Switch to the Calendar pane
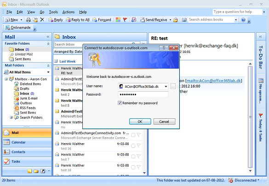This screenshot has height=186, width=269. (27, 142)
